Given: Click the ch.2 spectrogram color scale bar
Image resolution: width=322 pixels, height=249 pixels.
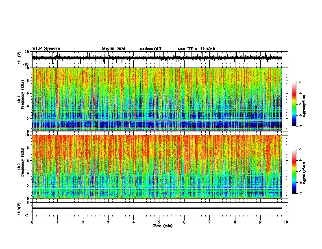Looking at the screenshot, I should coord(294,171).
